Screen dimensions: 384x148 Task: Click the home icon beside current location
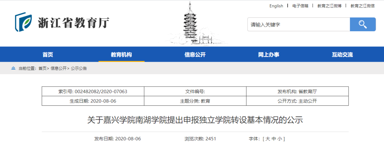tap(14, 68)
